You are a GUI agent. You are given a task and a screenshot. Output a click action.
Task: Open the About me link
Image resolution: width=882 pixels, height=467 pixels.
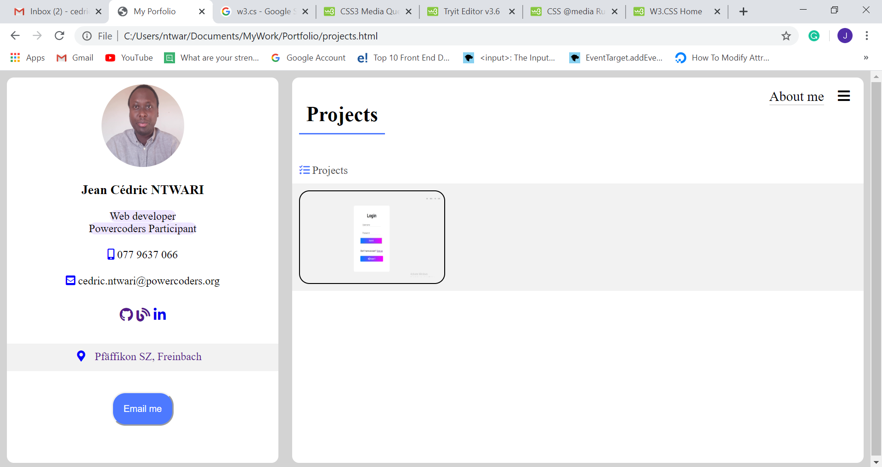click(797, 97)
